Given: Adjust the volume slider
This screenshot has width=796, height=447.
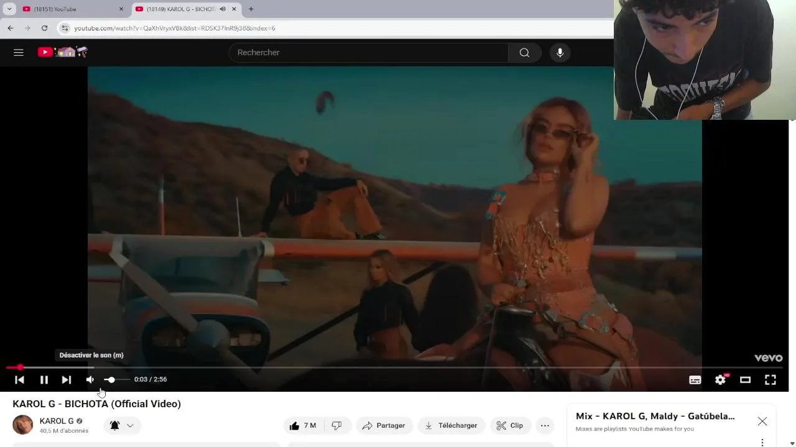Looking at the screenshot, I should (117, 379).
